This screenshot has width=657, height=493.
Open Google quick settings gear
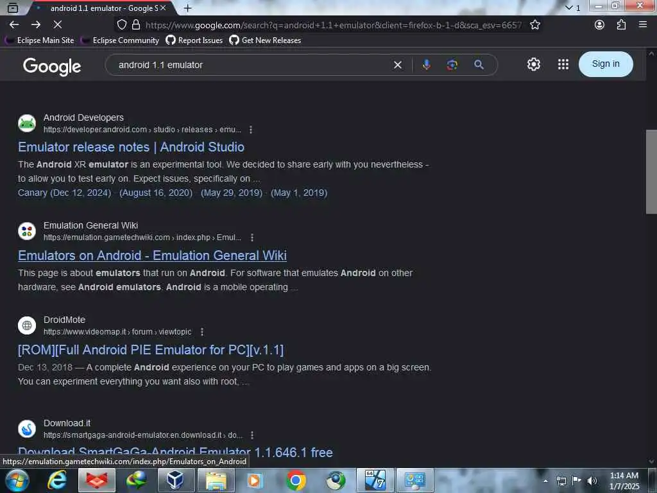pos(533,64)
